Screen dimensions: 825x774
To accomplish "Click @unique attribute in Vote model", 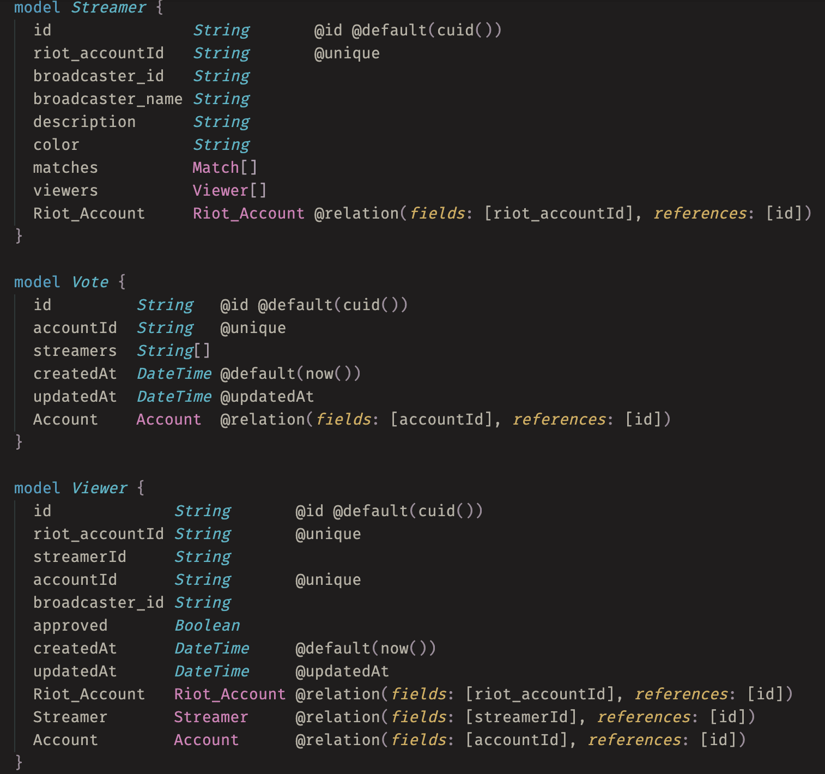I will 253,328.
